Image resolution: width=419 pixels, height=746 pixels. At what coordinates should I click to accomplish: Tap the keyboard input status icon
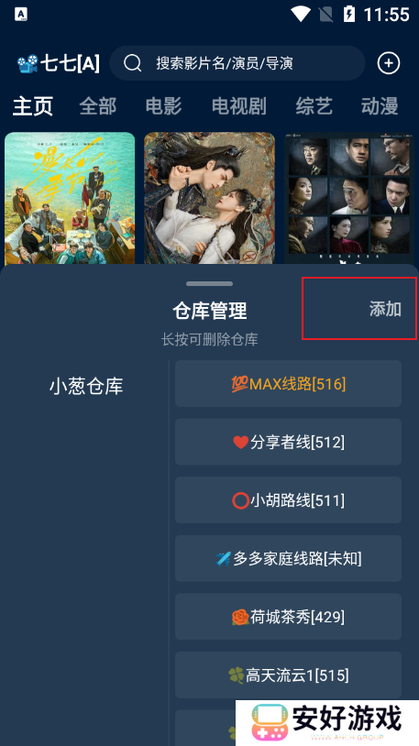[21, 15]
